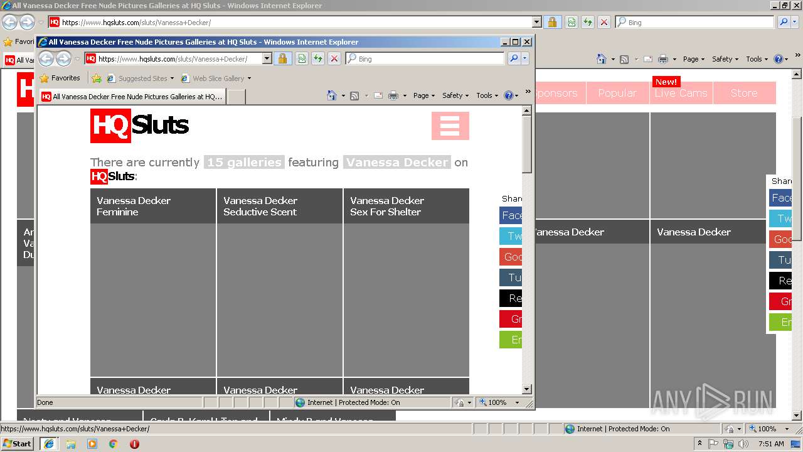Open Chrome from the taskbar
Image resolution: width=803 pixels, height=452 pixels.
click(x=114, y=444)
